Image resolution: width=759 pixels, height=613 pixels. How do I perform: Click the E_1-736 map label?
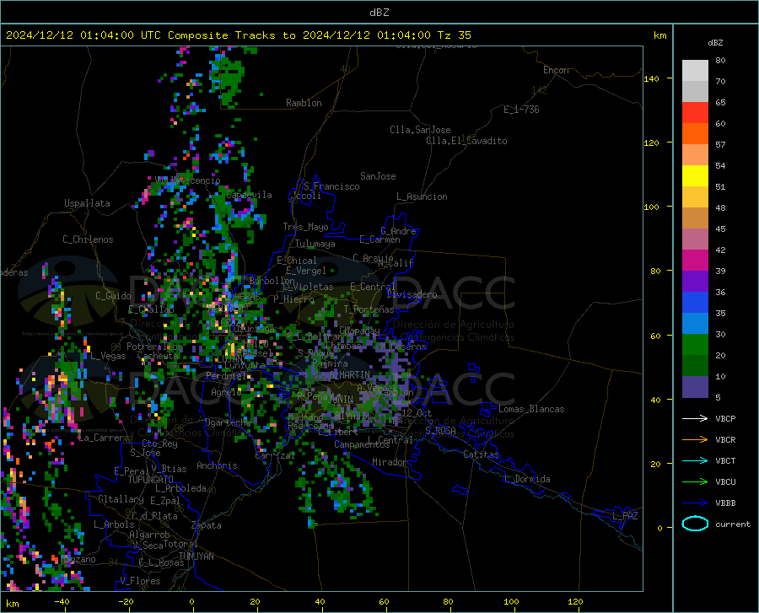pyautogui.click(x=521, y=110)
